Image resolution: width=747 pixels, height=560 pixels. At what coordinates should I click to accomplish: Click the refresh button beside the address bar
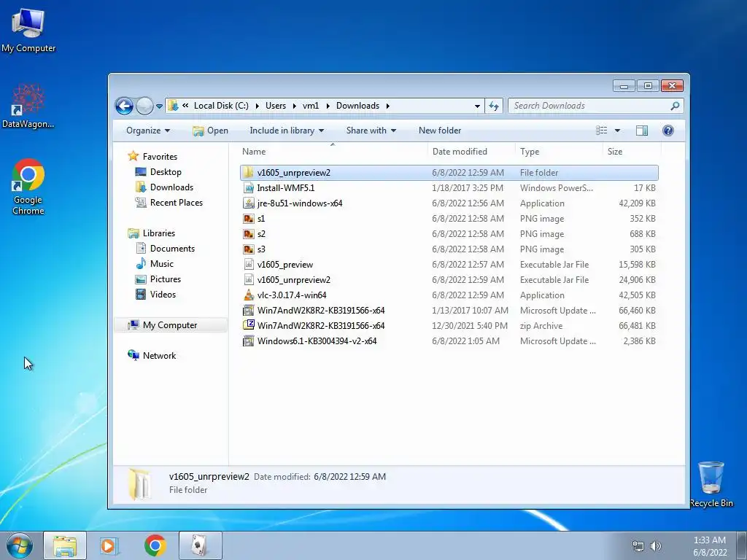coord(494,106)
